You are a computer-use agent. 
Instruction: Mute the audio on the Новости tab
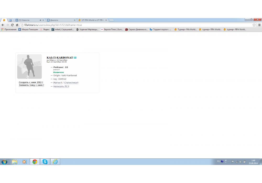[40, 20]
